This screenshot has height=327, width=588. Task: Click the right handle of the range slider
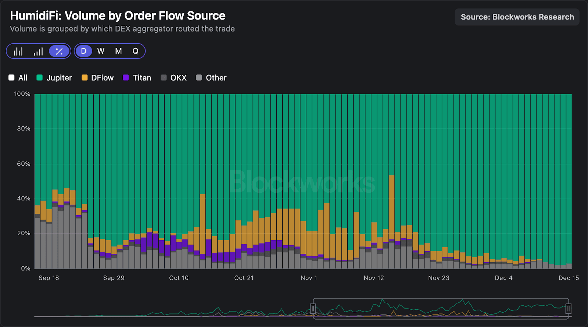point(568,308)
